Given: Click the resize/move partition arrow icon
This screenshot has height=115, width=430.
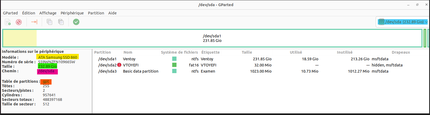Looking at the screenshot, I should 34,22.
